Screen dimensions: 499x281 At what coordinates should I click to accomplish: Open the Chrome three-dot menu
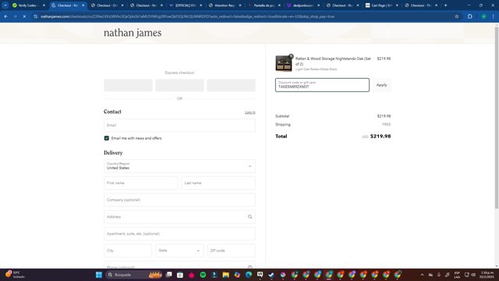pos(494,16)
